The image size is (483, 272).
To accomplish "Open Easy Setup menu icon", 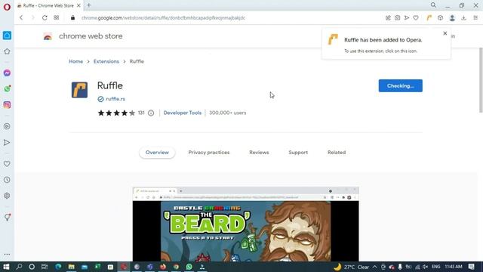I will pyautogui.click(x=475, y=18).
